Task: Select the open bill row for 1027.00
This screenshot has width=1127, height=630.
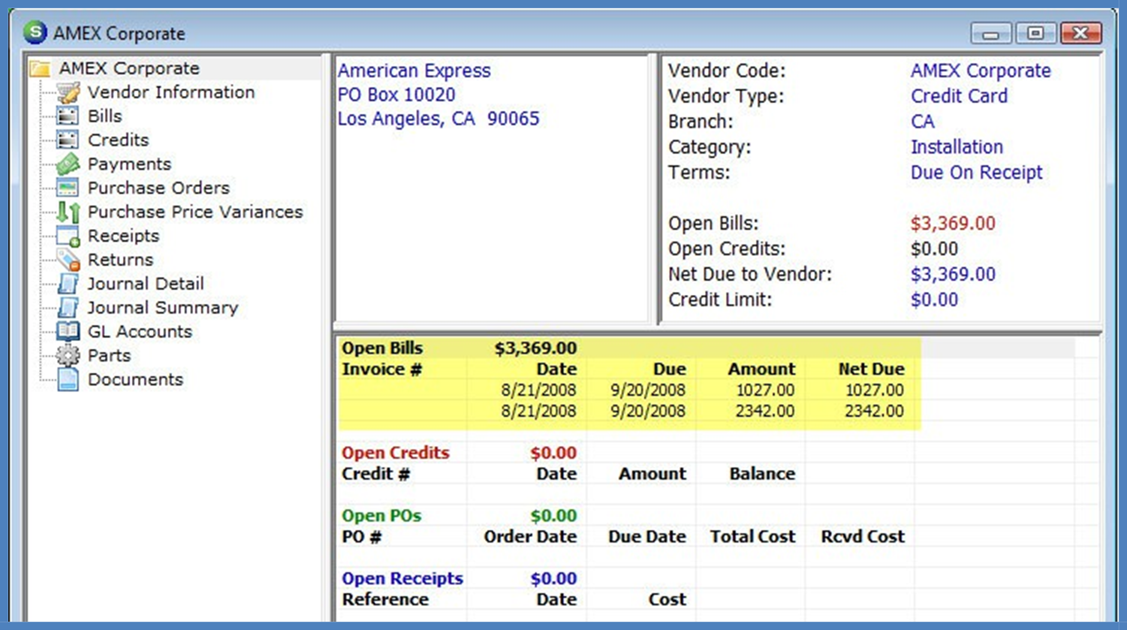Action: click(x=629, y=390)
